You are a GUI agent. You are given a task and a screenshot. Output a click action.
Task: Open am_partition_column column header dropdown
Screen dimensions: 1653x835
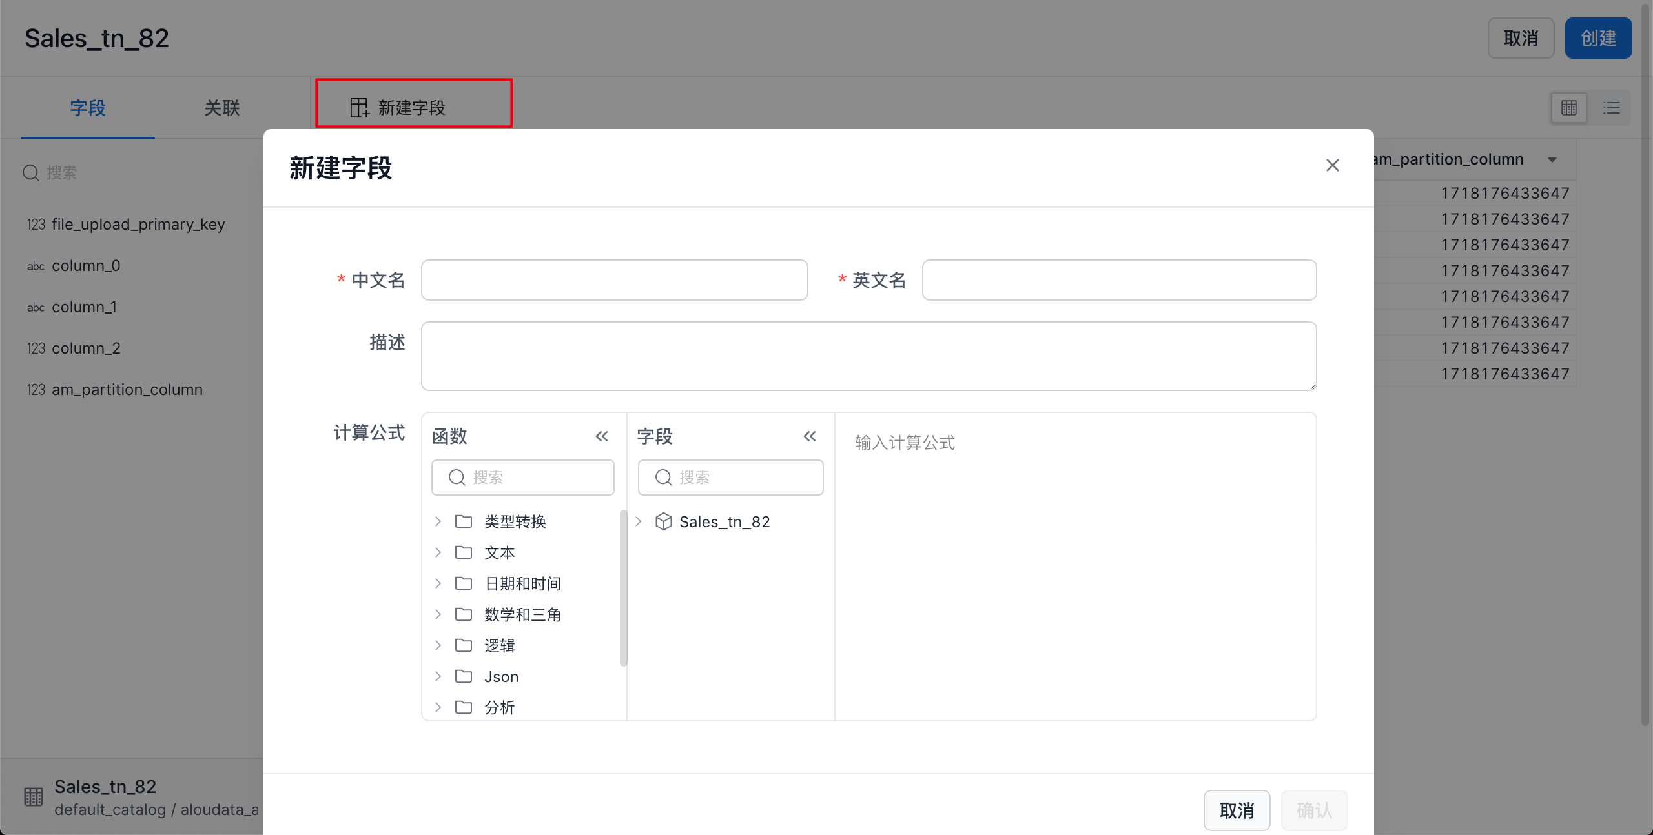1552,159
